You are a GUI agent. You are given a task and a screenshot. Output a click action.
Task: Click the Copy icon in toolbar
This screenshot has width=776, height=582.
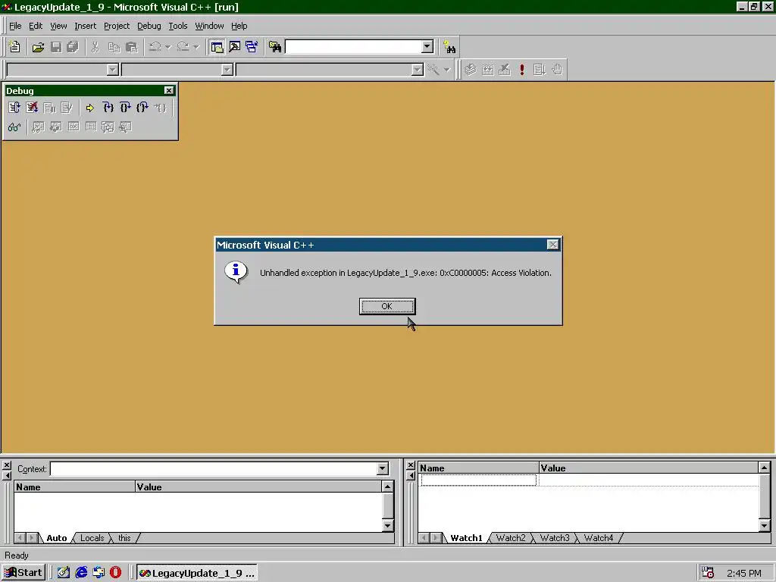[x=114, y=47]
